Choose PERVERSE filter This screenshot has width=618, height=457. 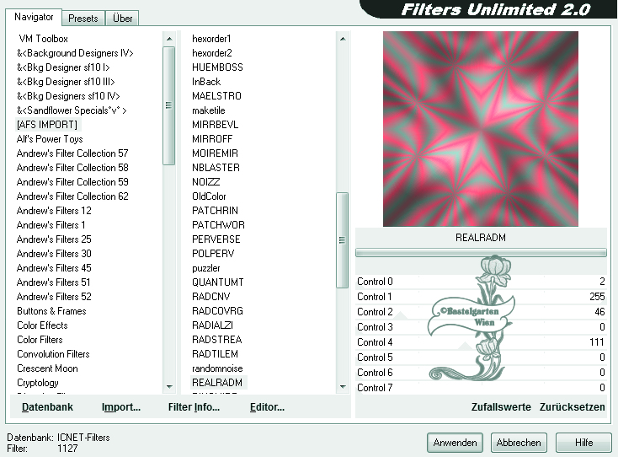[x=216, y=239]
